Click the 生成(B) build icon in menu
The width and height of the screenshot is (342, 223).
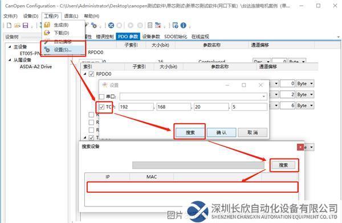click(x=47, y=25)
